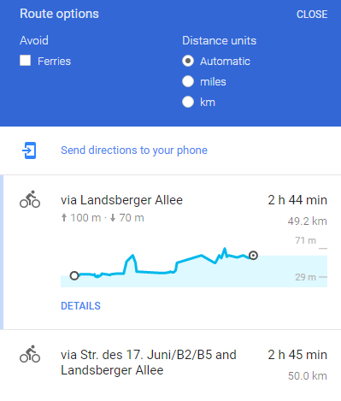341x401 pixels.
Task: Click the bicycle icon for Str. des 17. Juni route
Action: tap(30, 354)
